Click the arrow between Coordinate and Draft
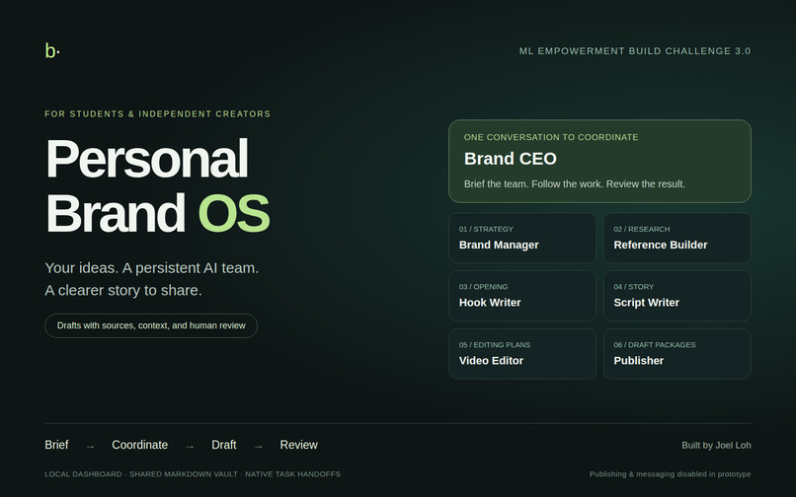The height and width of the screenshot is (497, 796). (190, 447)
